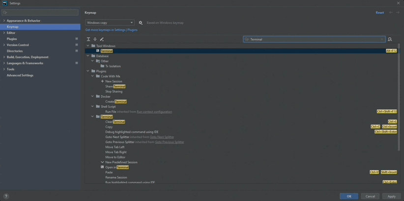Image resolution: width=404 pixels, height=201 pixels.
Task: Collapse the Tool Windows tree group
Action: point(88,46)
